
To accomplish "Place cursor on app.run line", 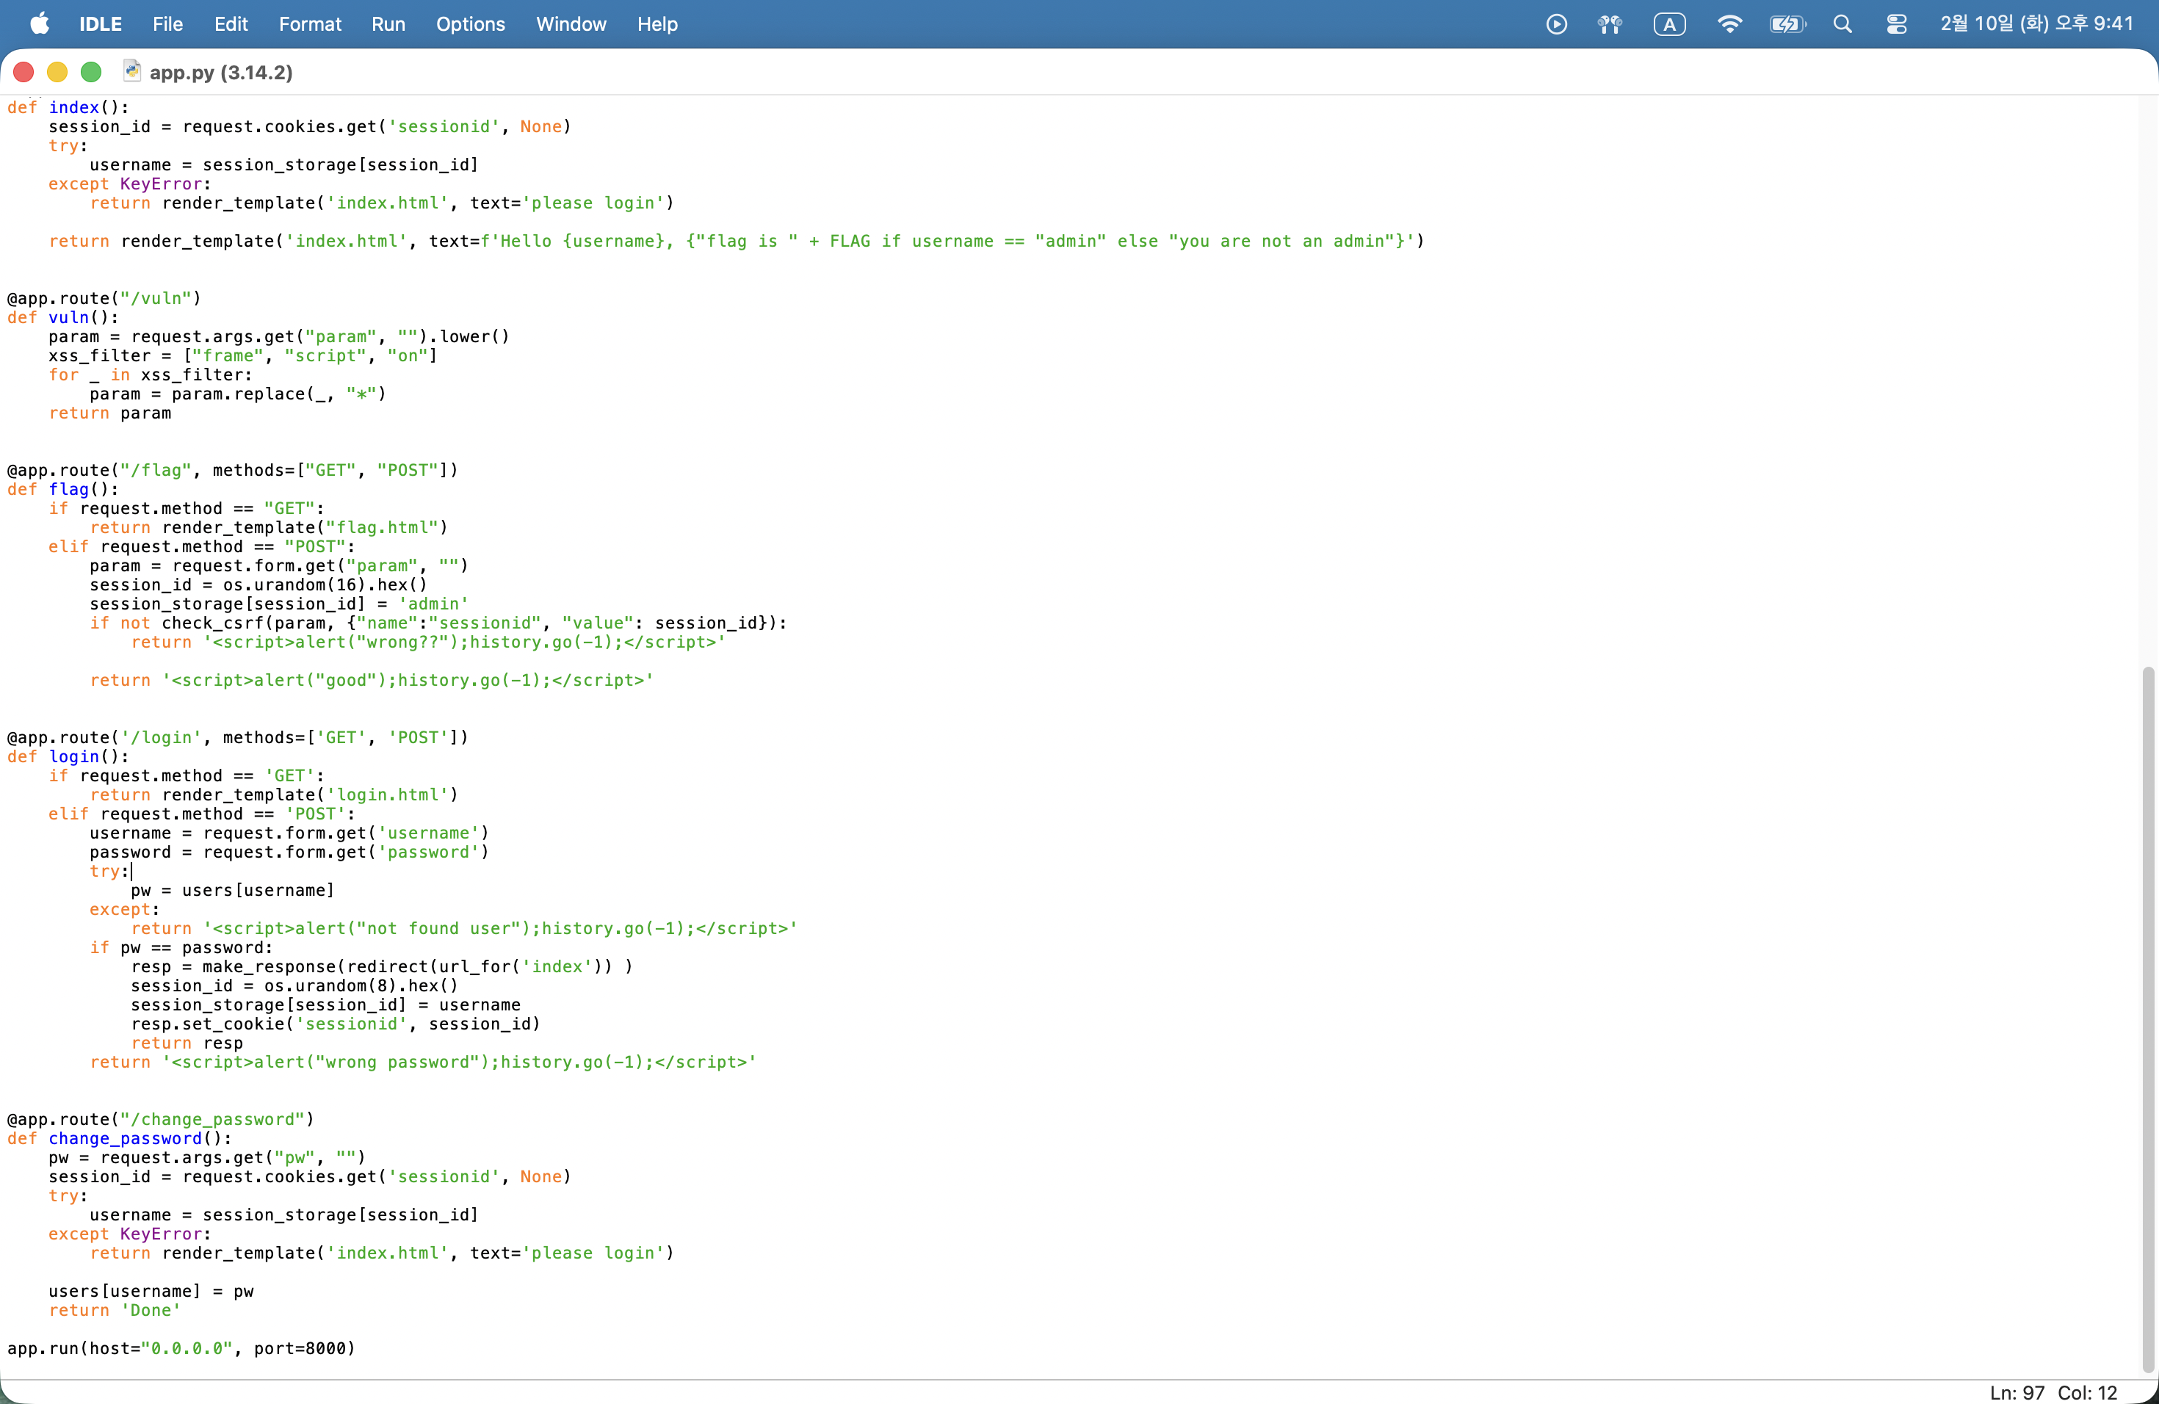I will click(x=181, y=1347).
